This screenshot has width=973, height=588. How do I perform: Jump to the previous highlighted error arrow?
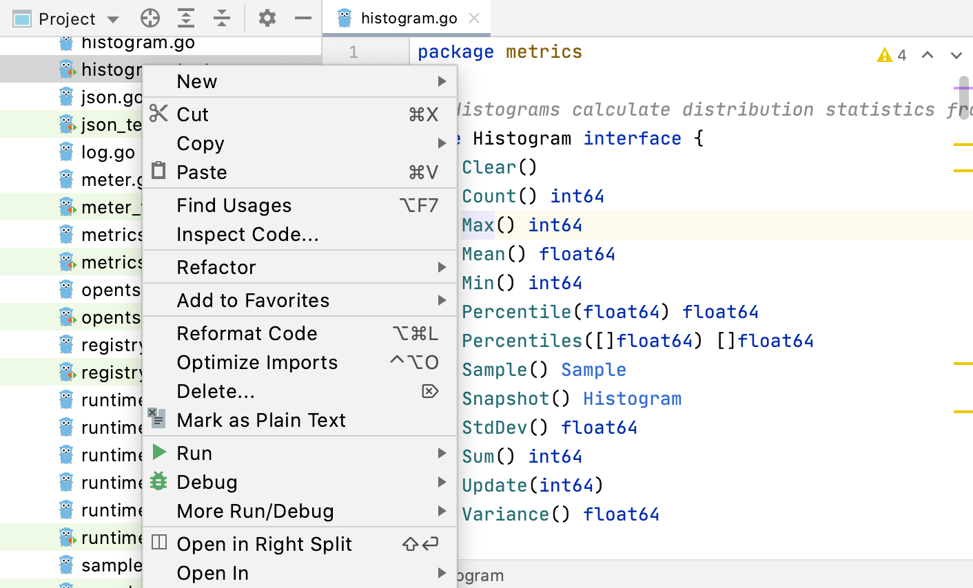[x=928, y=55]
